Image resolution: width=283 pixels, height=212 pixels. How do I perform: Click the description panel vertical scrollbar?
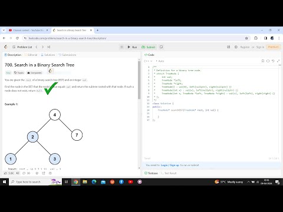(139, 79)
